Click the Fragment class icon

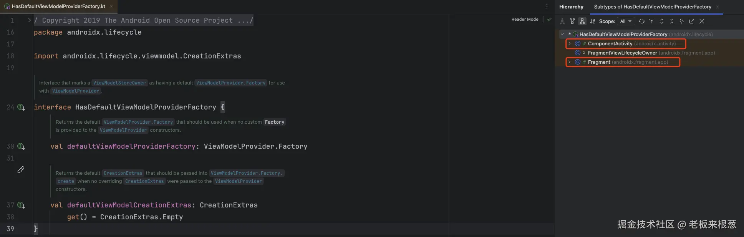(x=578, y=62)
